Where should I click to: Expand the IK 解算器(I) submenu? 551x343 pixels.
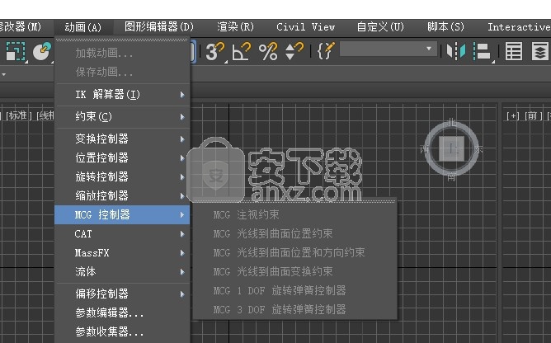pos(122,95)
